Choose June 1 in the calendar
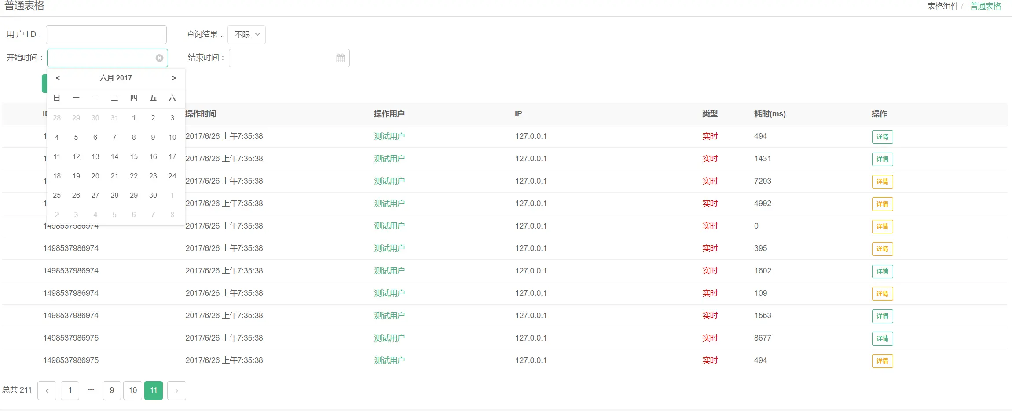The height and width of the screenshot is (411, 1012). pos(134,118)
